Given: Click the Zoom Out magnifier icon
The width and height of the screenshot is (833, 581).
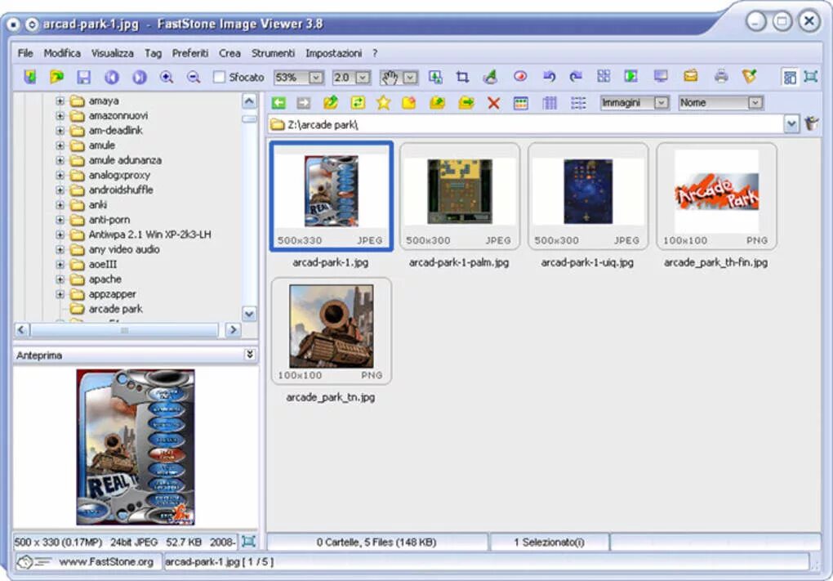Looking at the screenshot, I should [x=194, y=77].
